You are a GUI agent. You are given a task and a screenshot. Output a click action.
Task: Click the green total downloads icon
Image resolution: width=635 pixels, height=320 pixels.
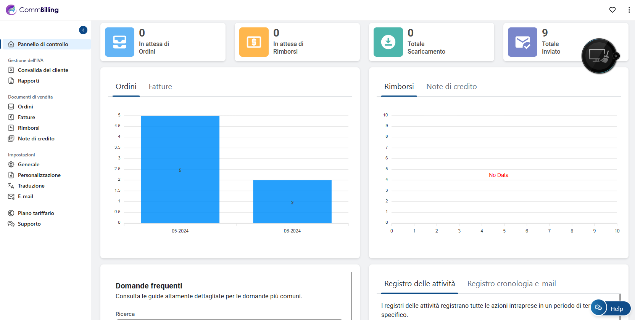[x=388, y=42]
